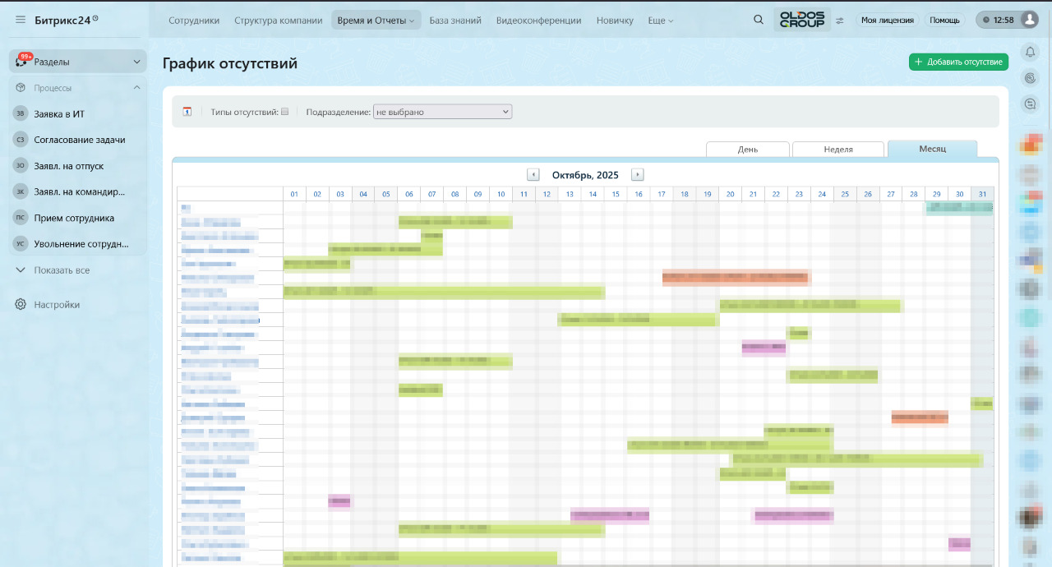Screen dimensions: 1052x567
Task: Click the Настройки gear icon in sidebar
Action: (21, 305)
